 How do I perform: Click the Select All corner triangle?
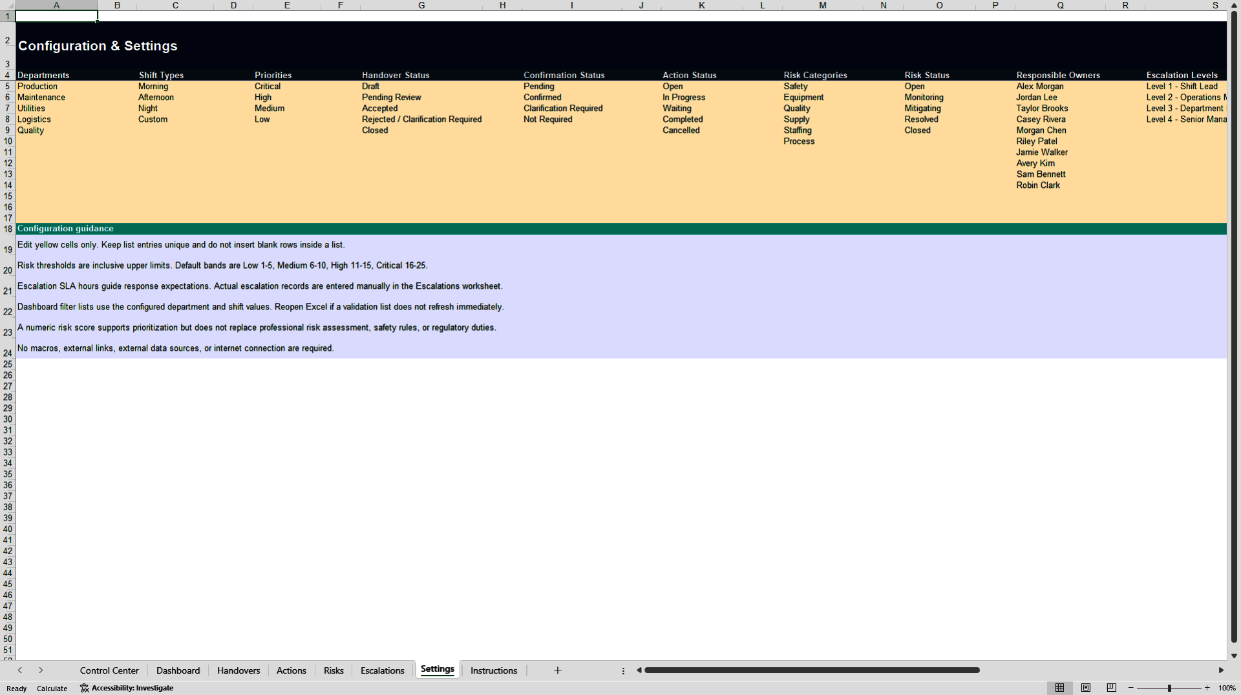[x=8, y=5]
